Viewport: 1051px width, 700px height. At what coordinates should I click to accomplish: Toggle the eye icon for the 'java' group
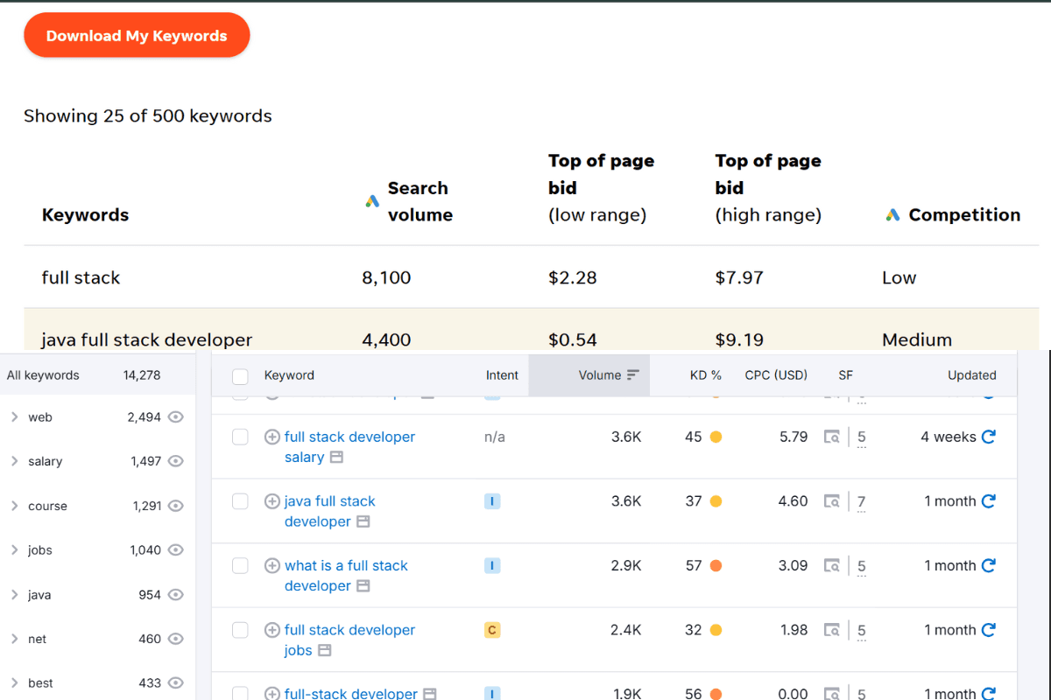click(175, 594)
